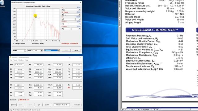Image resolution: width=198 pixels, height=111 pixels.
Task: Click the Rg input field
Action: tap(58, 65)
